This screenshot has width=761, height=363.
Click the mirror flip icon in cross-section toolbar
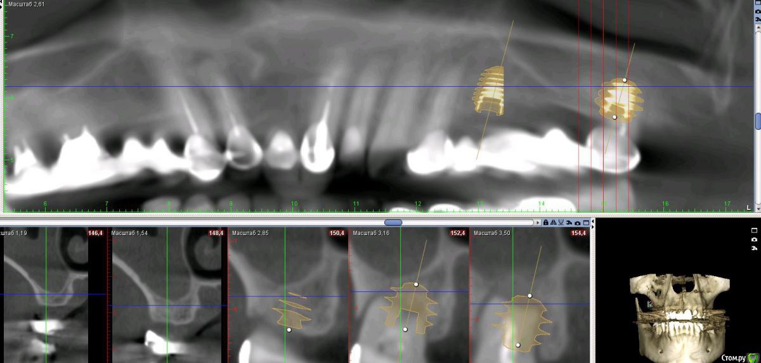coord(554,223)
